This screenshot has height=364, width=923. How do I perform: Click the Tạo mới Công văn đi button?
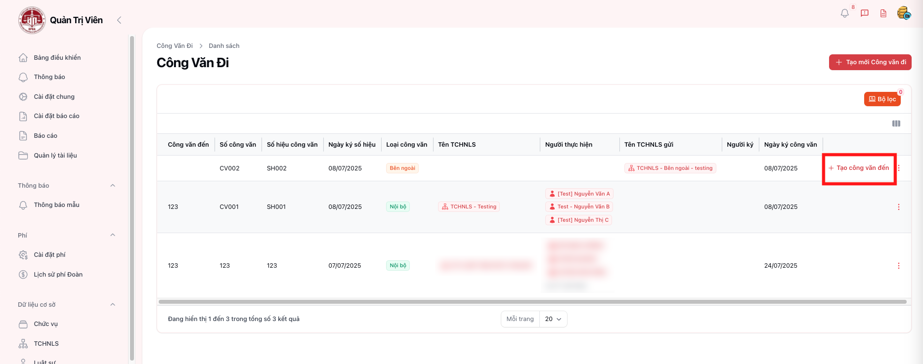coord(870,62)
